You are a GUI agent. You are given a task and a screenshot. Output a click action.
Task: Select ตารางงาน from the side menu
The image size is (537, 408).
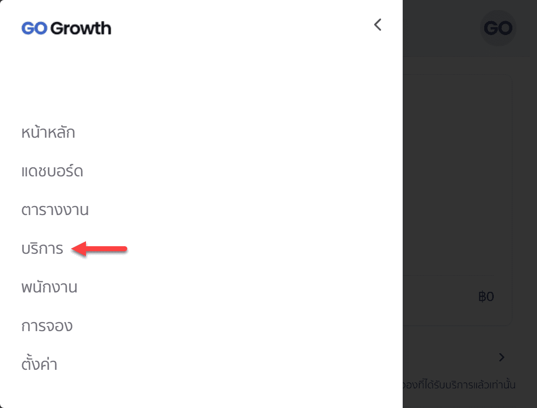pos(55,210)
